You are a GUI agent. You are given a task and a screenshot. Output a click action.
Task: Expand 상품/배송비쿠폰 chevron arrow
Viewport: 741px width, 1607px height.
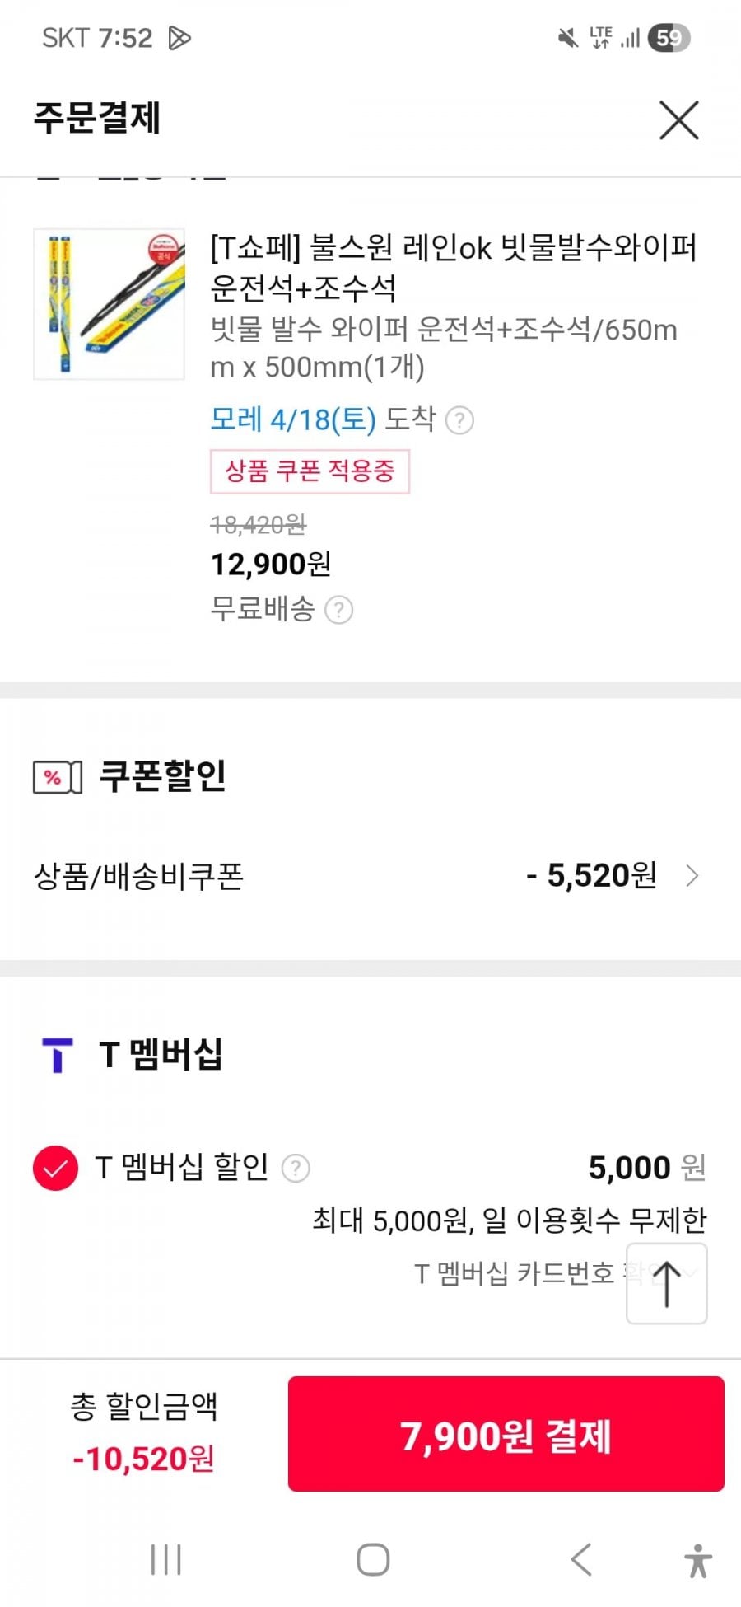[x=692, y=876]
